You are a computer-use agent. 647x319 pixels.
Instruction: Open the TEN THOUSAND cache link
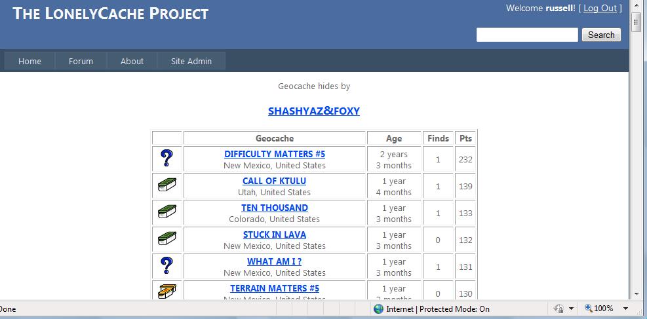[275, 208]
